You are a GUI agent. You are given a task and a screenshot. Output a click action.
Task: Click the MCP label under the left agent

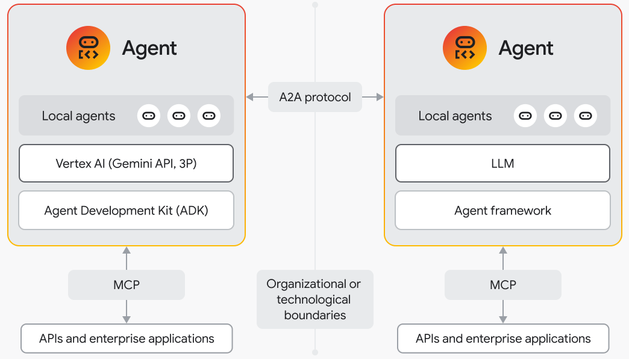127,285
